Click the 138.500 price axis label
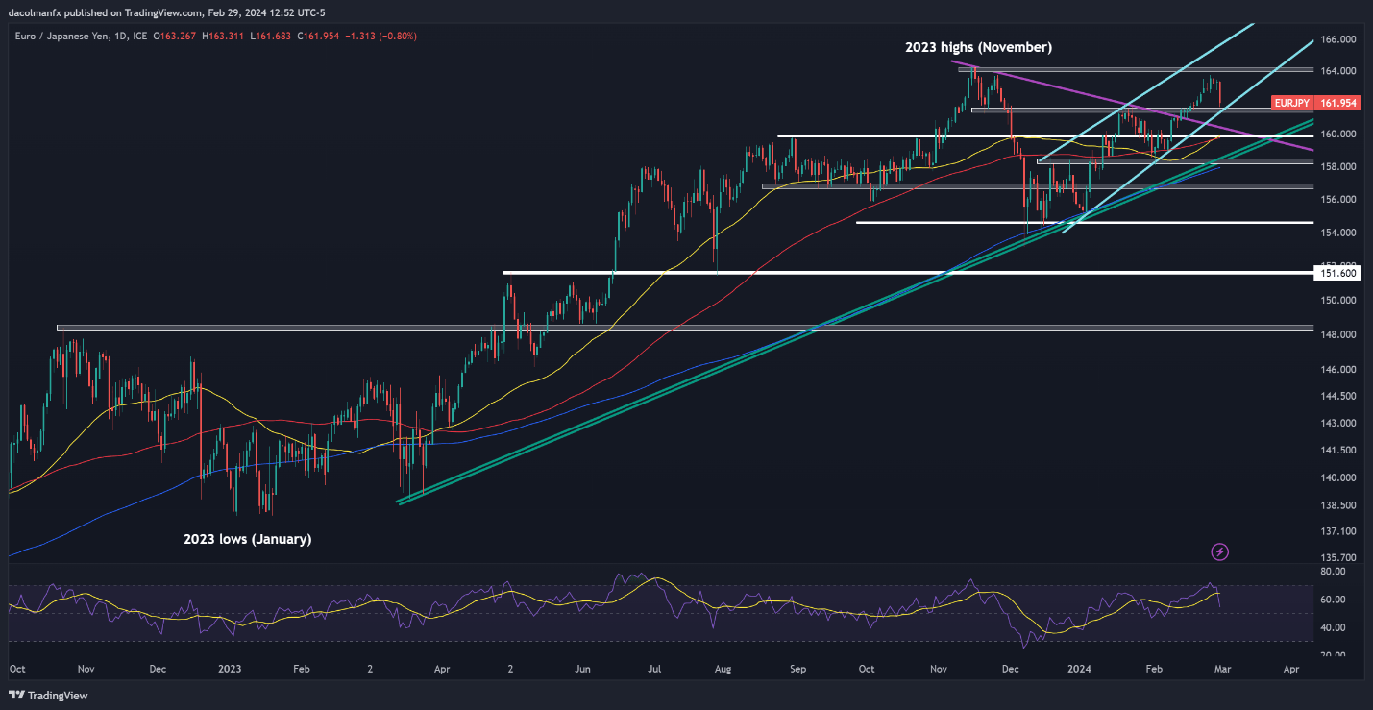This screenshot has width=1373, height=710. coord(1338,504)
